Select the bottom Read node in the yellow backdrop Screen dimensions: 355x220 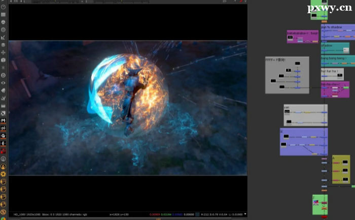[x=345, y=179]
